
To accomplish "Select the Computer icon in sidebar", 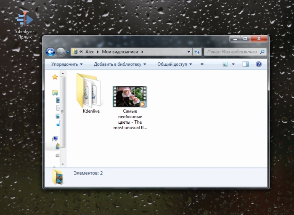I will coord(55,139).
